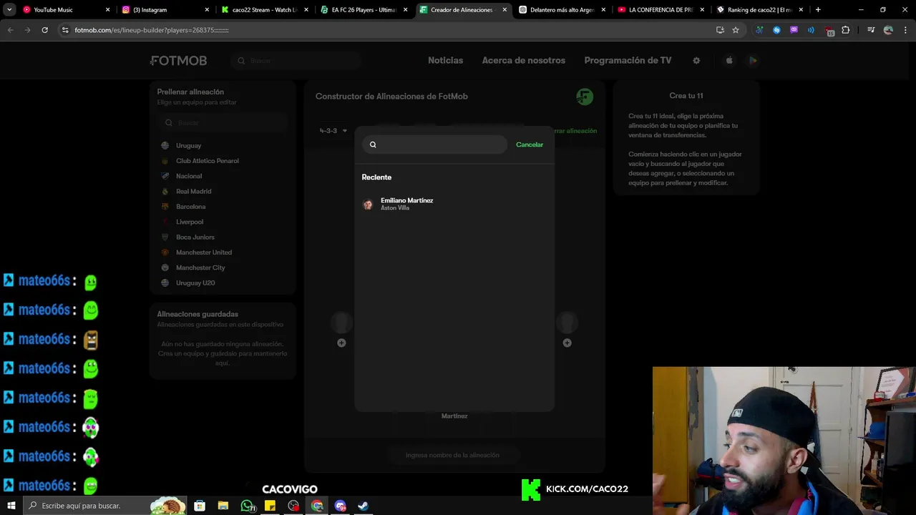Click the install app icon in address bar
The height and width of the screenshot is (515, 916).
[720, 30]
